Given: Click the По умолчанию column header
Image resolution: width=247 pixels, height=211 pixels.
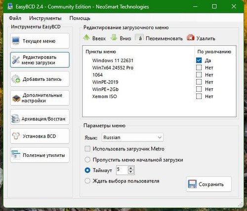Looking at the screenshot, I should [x=214, y=52].
